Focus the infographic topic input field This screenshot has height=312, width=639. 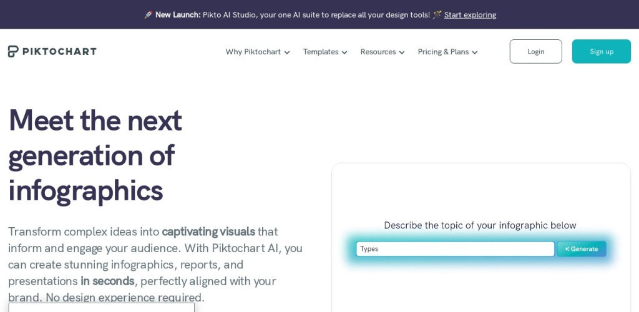click(455, 249)
